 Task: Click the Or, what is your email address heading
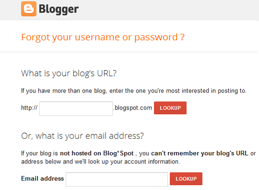point(82,136)
